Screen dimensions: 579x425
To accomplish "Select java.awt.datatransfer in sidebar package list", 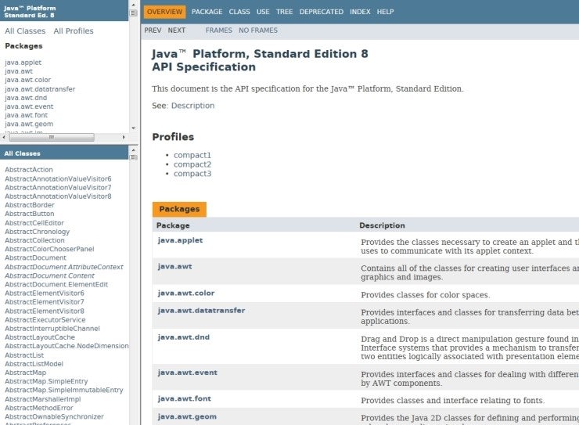I will [40, 89].
